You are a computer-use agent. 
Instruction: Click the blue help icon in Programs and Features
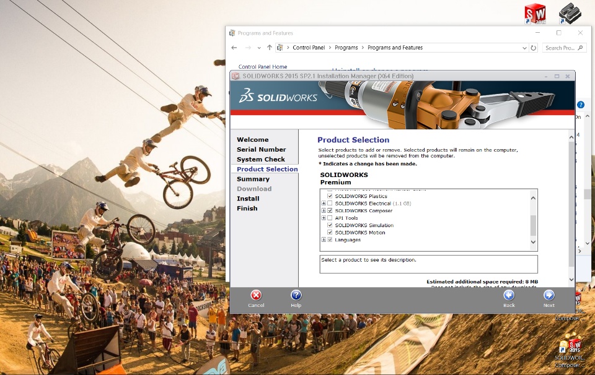(x=581, y=105)
